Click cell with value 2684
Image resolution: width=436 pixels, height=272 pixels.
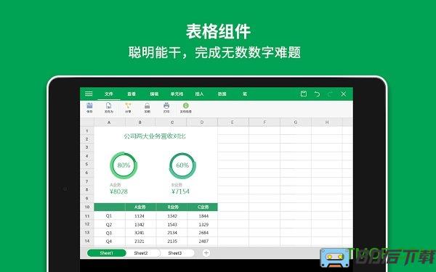(x=203, y=233)
